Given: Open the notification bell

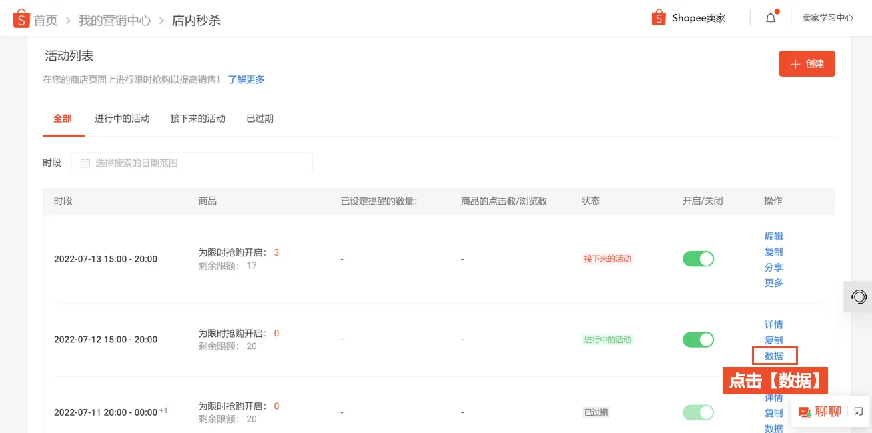Looking at the screenshot, I should (x=771, y=17).
